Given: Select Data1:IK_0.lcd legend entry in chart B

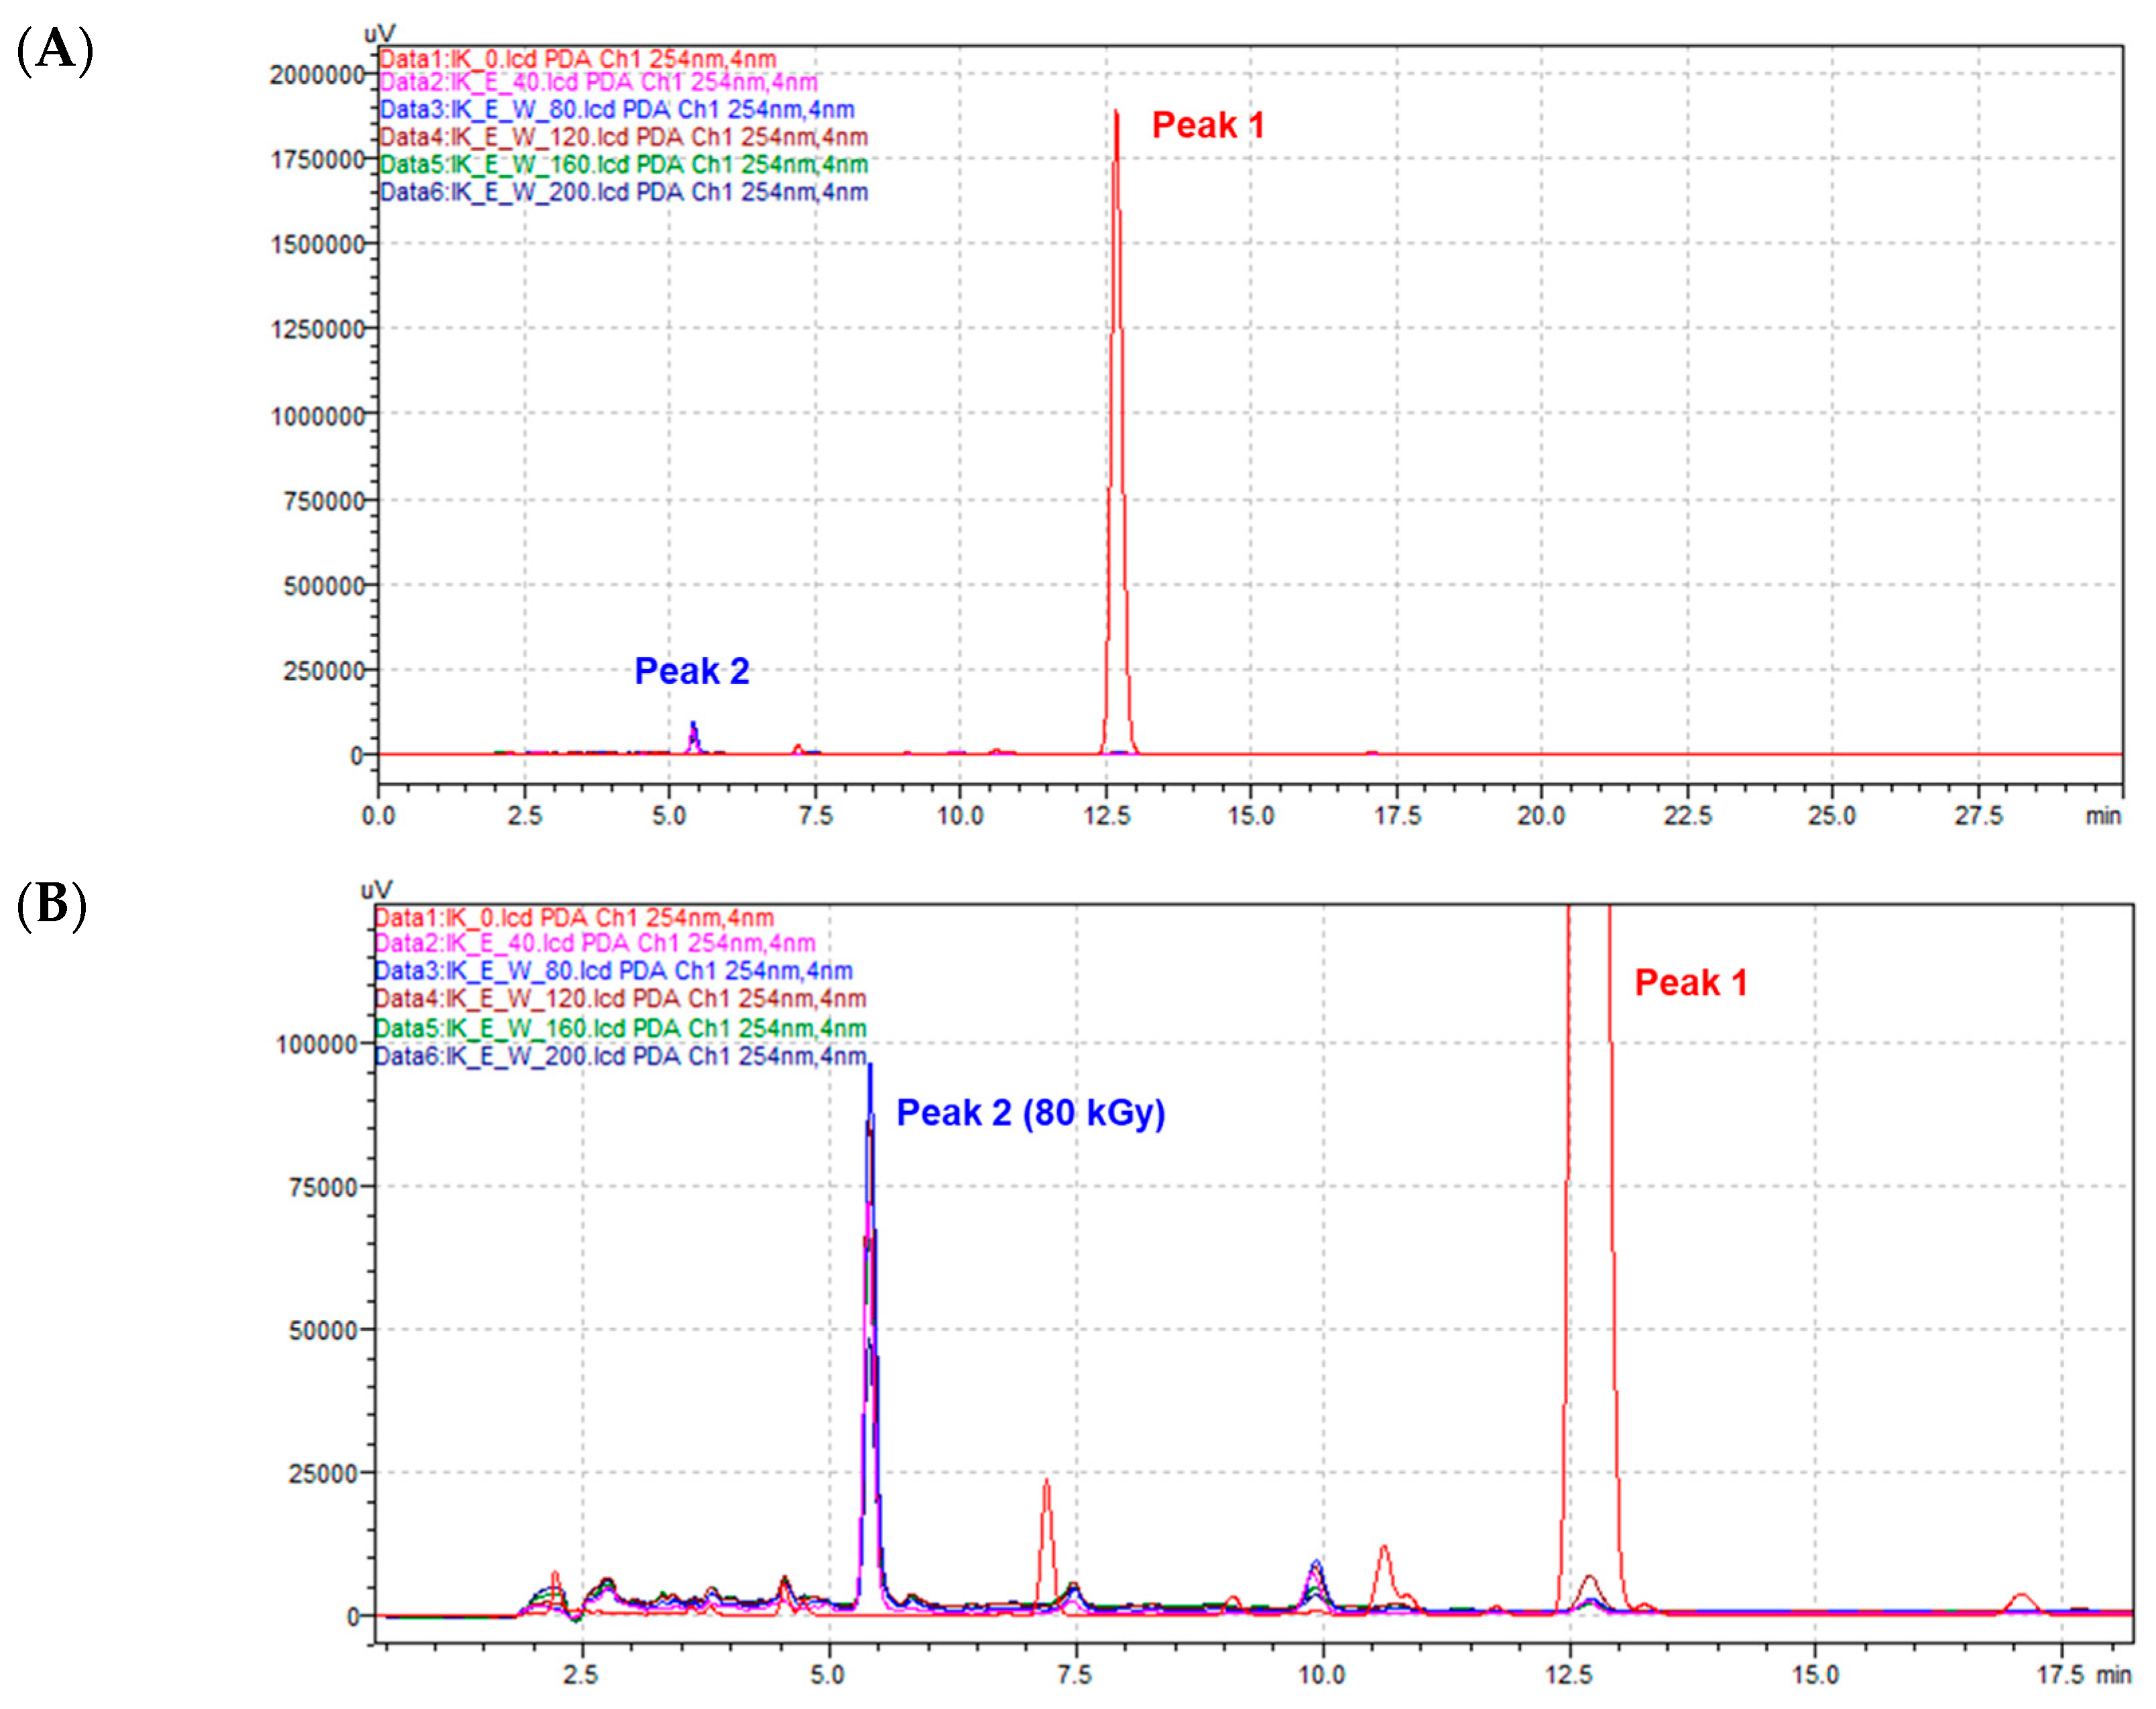Looking at the screenshot, I should tap(573, 917).
